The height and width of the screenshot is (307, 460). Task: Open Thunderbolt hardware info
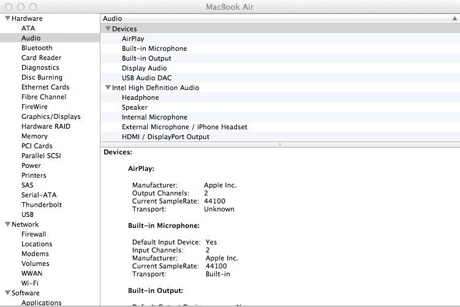[42, 205]
